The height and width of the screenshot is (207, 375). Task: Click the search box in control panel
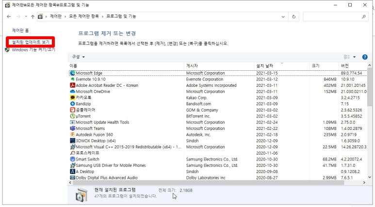(x=335, y=16)
